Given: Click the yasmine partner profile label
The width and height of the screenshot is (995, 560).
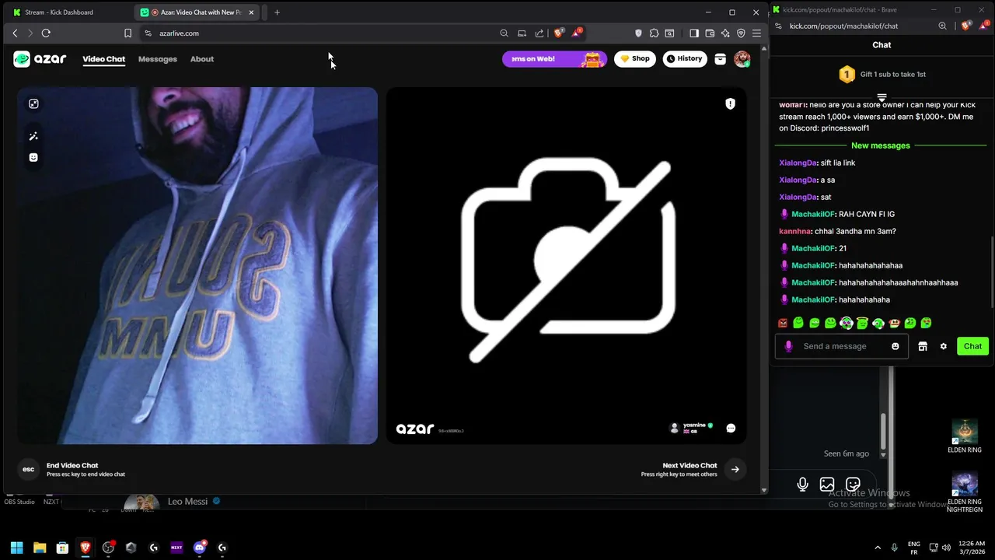Looking at the screenshot, I should click(691, 428).
